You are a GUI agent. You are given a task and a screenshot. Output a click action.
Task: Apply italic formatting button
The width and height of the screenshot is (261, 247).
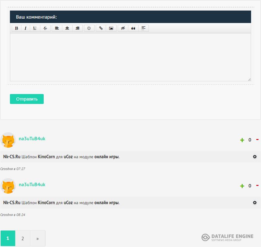pyautogui.click(x=25, y=28)
